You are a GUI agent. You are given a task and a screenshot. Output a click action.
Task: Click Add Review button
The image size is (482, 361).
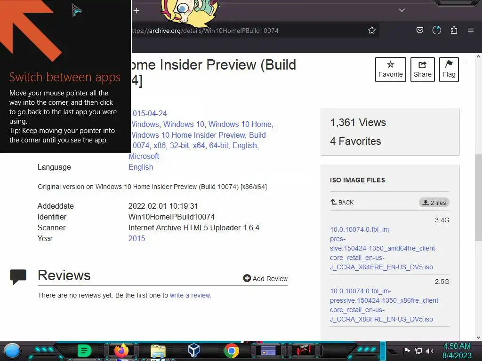tap(265, 278)
